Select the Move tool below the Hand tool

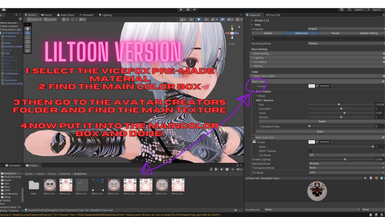pyautogui.click(x=28, y=32)
